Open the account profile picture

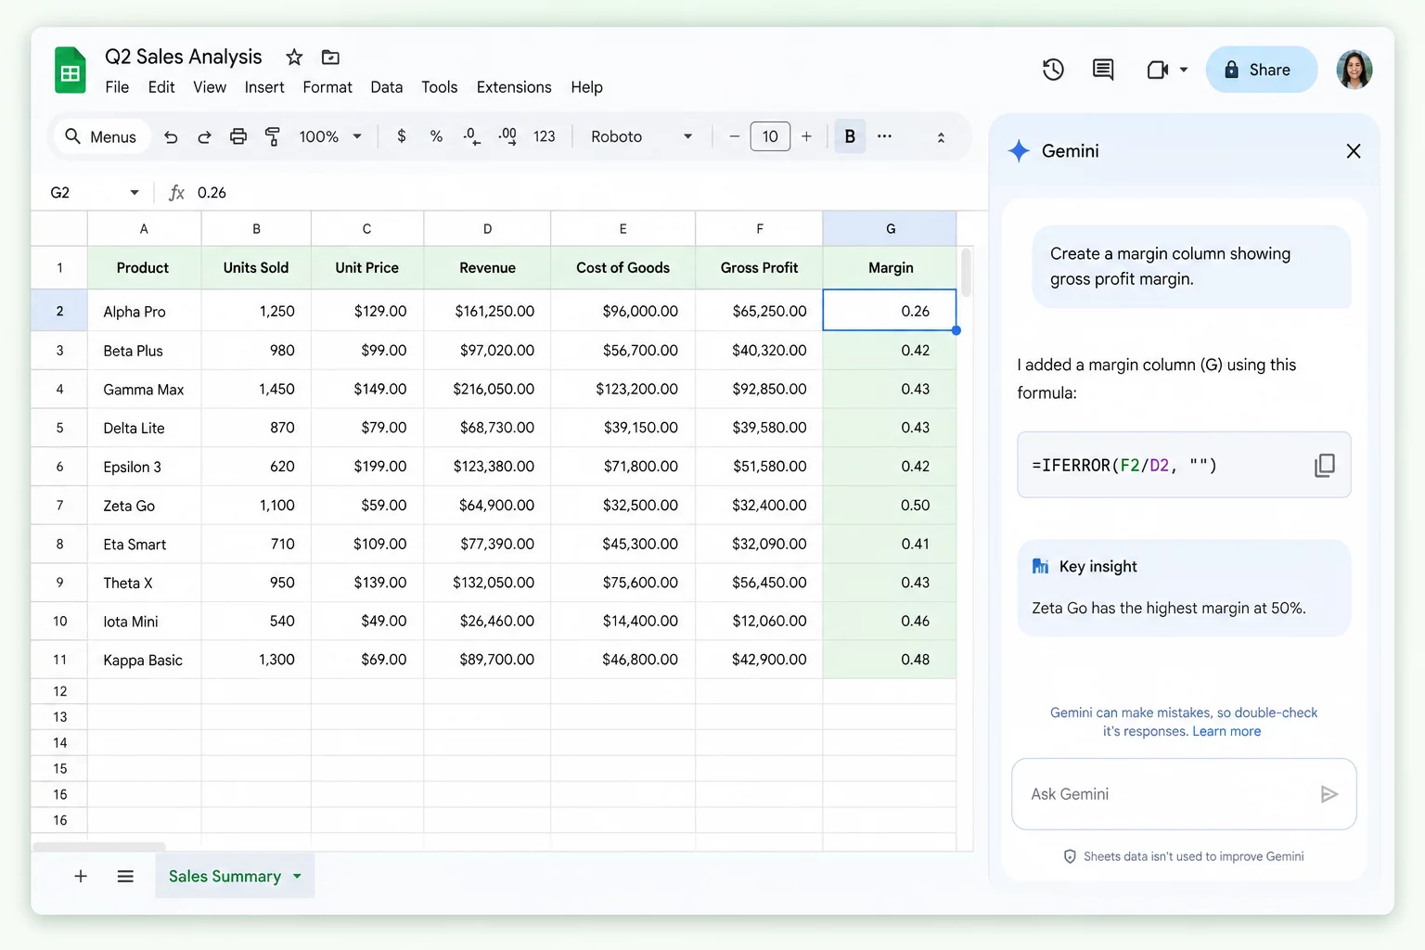click(1354, 70)
